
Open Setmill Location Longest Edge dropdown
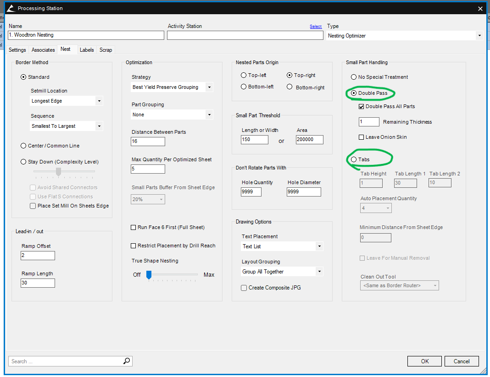[x=100, y=101]
